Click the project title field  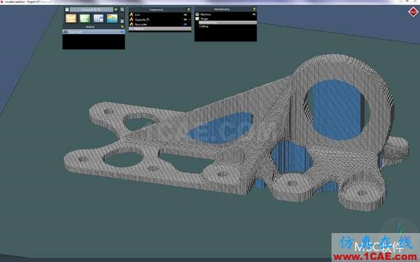91,9
